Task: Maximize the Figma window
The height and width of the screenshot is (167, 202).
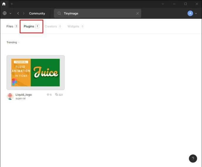Action: click(x=186, y=4)
